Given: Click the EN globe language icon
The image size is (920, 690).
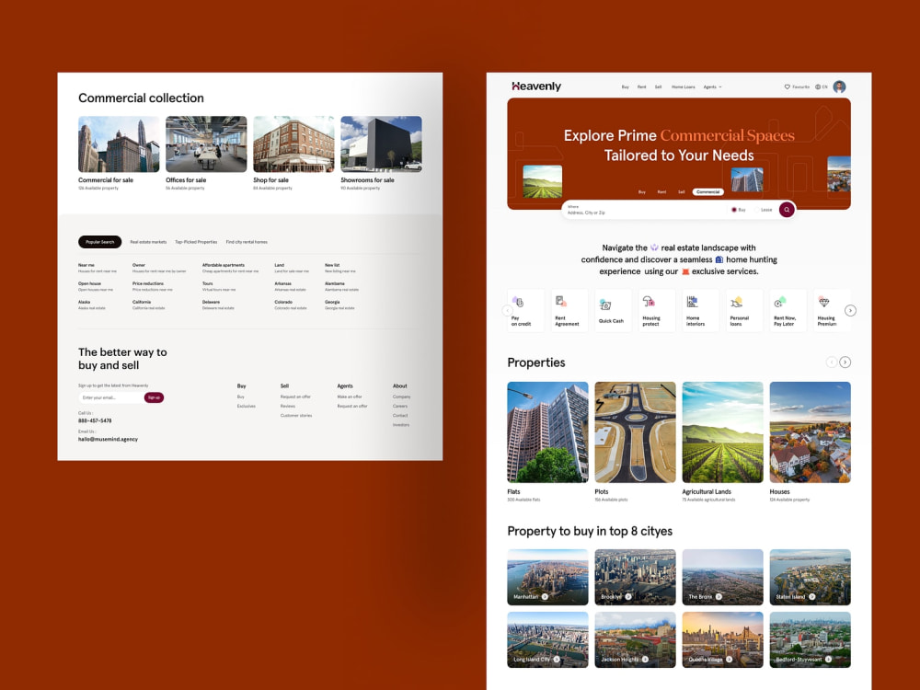Looking at the screenshot, I should (x=818, y=86).
